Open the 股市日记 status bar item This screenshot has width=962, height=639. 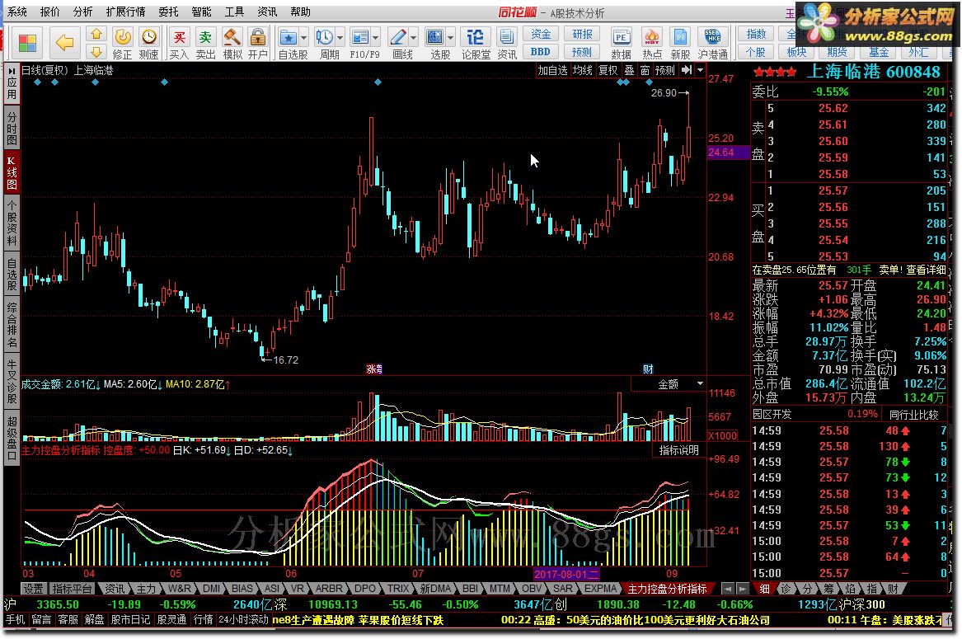[131, 619]
